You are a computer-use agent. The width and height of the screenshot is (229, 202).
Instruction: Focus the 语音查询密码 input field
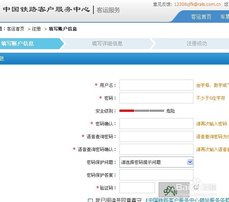pos(156,136)
